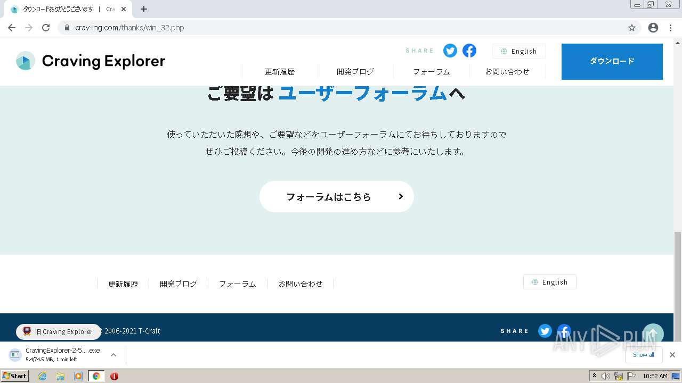Click the page vertical scrollbar thumb

tap(678, 286)
